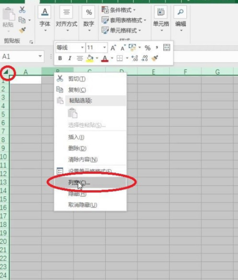Click cell A1 in the worksheet
The image size is (238, 280).
click(x=25, y=80)
